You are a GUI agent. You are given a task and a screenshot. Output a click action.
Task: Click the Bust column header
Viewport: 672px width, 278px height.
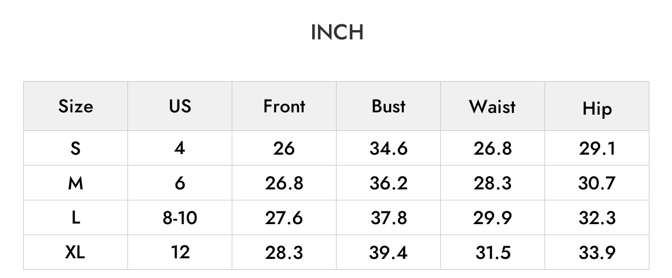click(x=388, y=106)
